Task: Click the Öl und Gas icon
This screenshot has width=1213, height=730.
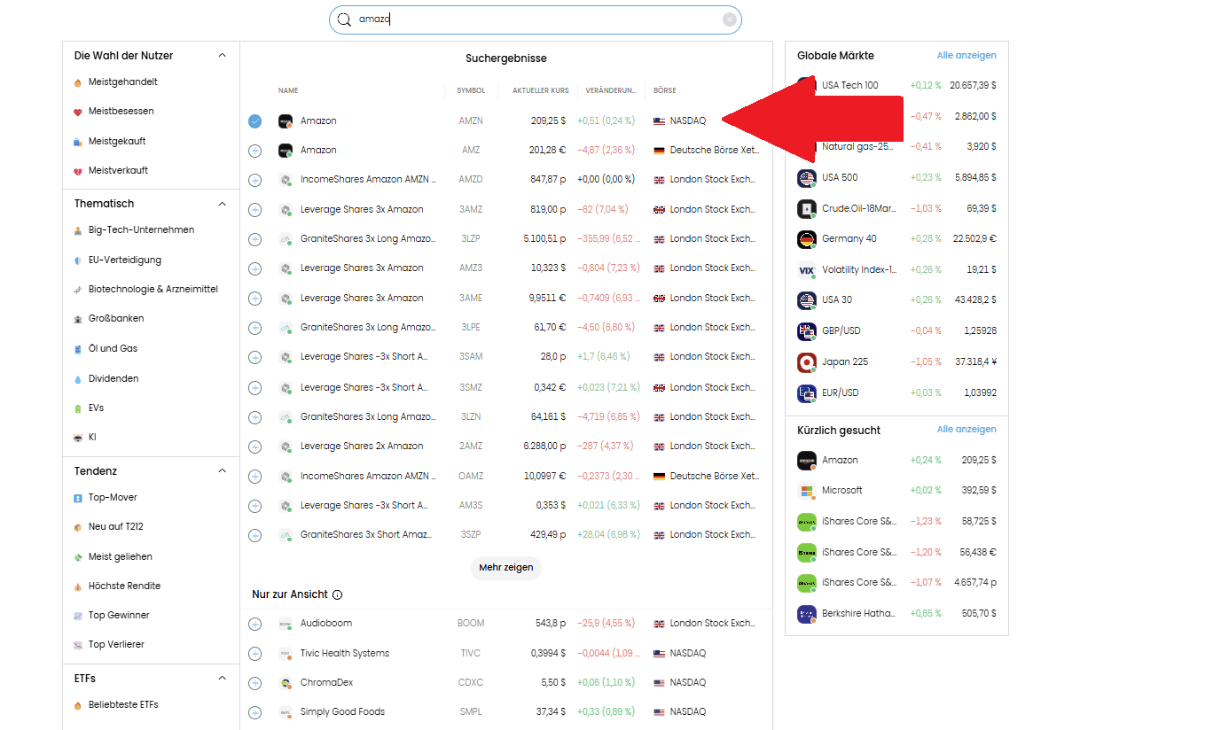Action: pos(78,349)
